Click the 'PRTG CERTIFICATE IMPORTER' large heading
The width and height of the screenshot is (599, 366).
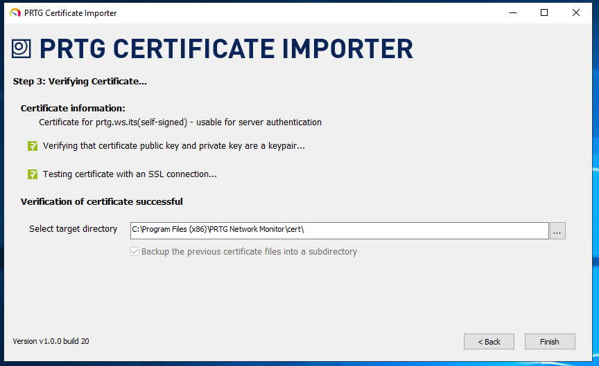coord(226,49)
